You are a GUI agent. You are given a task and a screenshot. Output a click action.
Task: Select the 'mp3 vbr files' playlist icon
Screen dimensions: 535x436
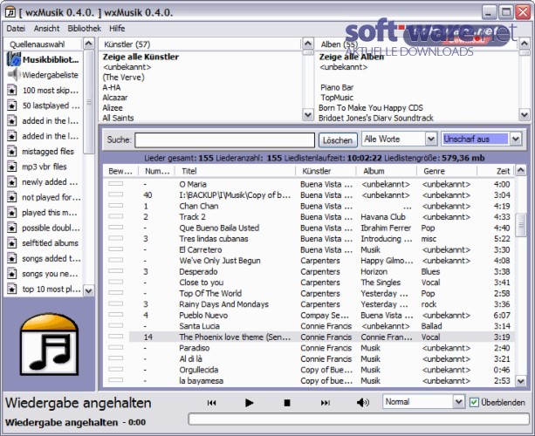pyautogui.click(x=12, y=167)
